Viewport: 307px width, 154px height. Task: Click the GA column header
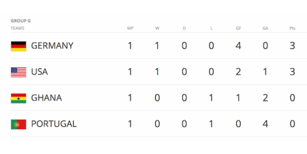265,28
